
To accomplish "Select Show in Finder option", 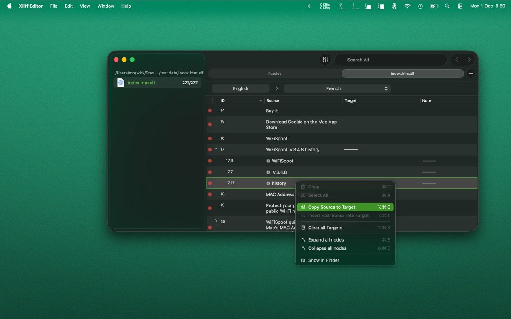I will (324, 260).
